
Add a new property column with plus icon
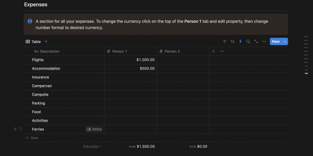[x=213, y=51]
